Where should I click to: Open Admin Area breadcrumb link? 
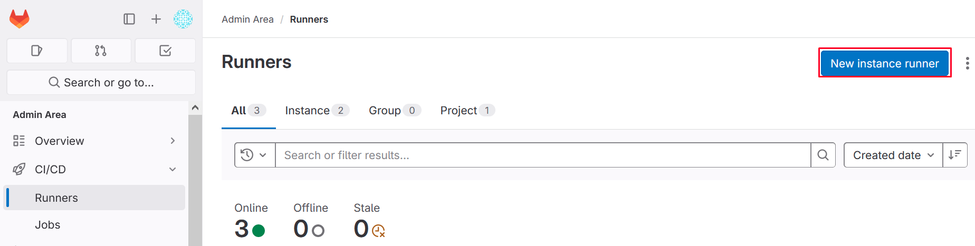pyautogui.click(x=247, y=19)
